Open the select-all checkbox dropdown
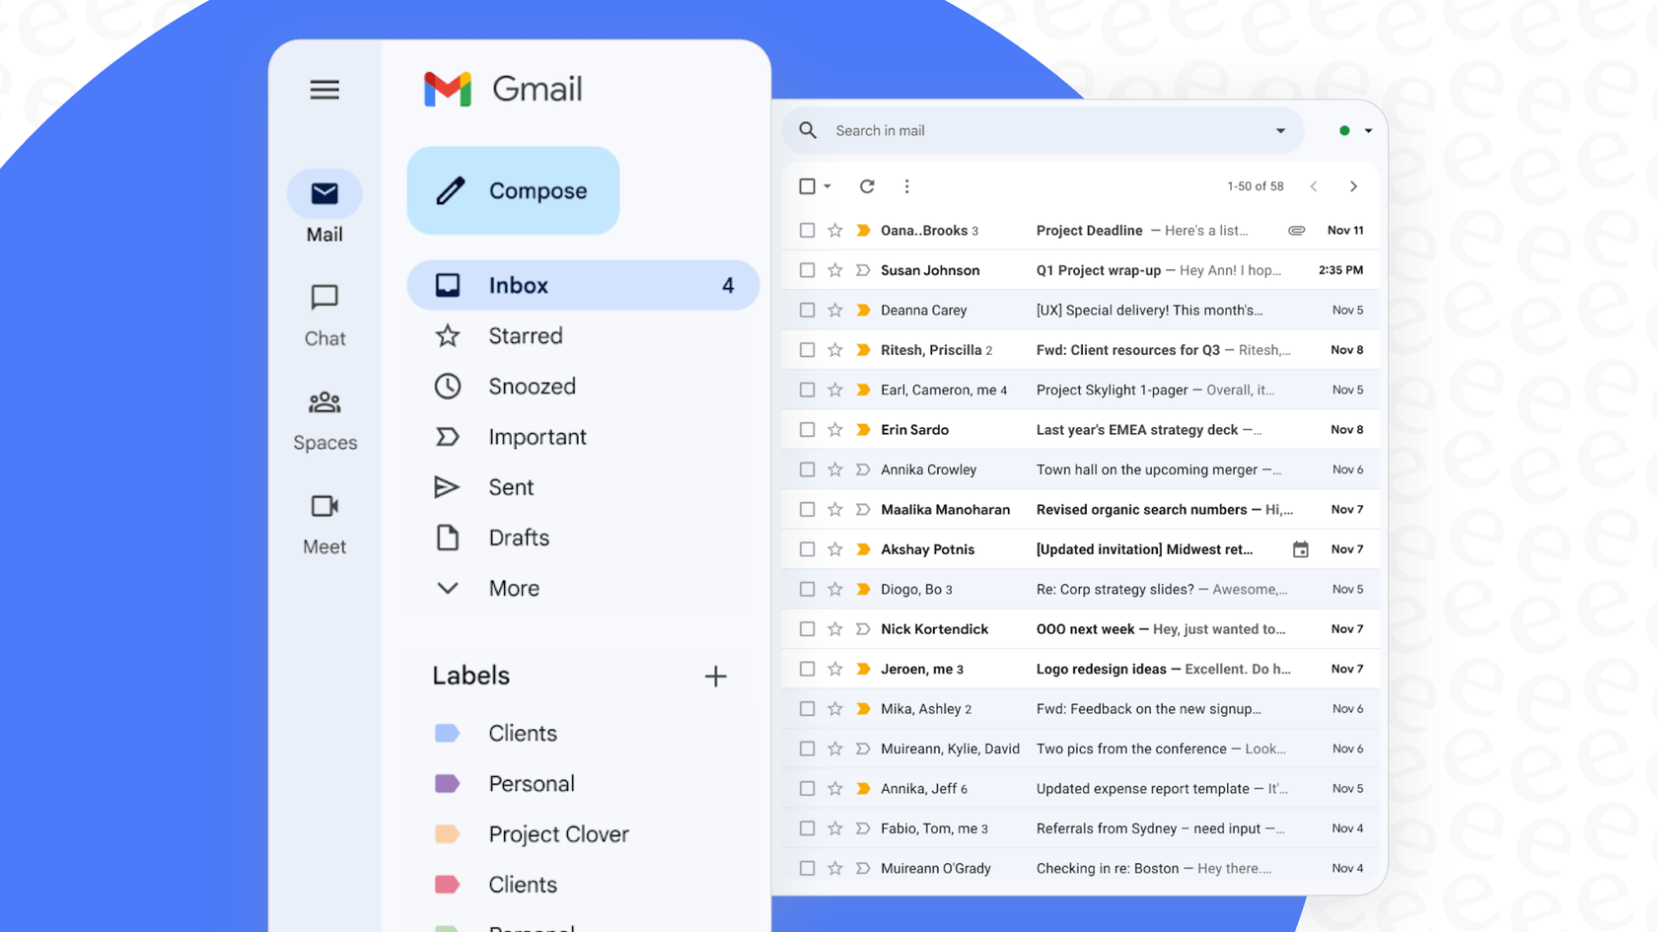 827,185
